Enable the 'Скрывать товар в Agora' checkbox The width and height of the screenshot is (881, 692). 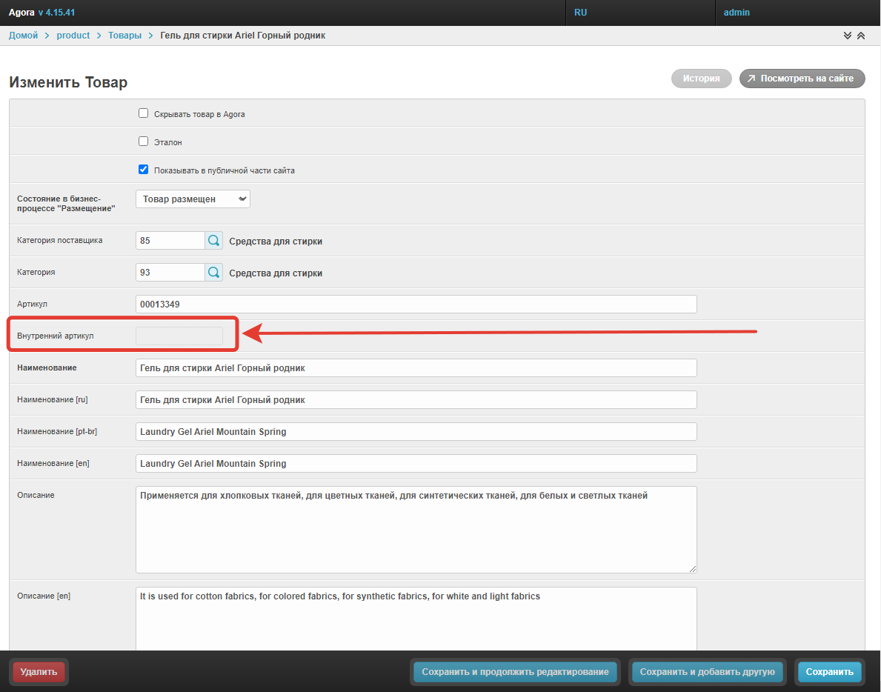tap(144, 113)
